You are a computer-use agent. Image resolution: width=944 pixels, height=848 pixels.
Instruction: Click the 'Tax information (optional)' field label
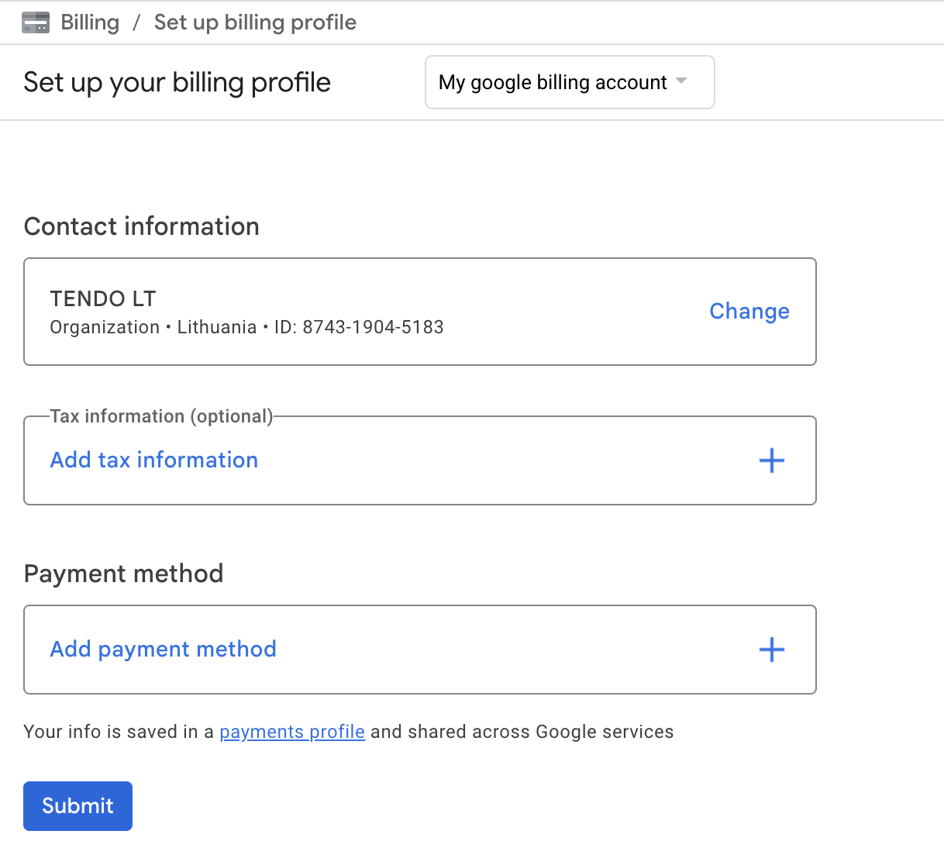[x=161, y=416]
